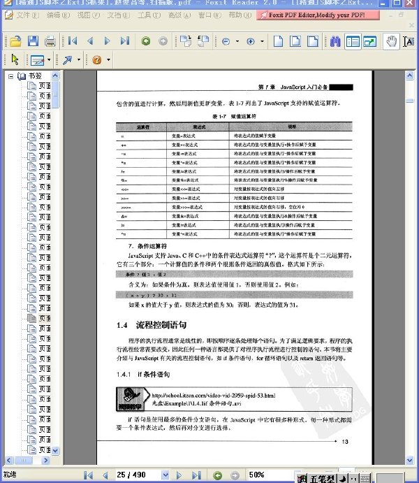Click bookmark panel scroll down arrow
The image size is (419, 483).
[55, 450]
